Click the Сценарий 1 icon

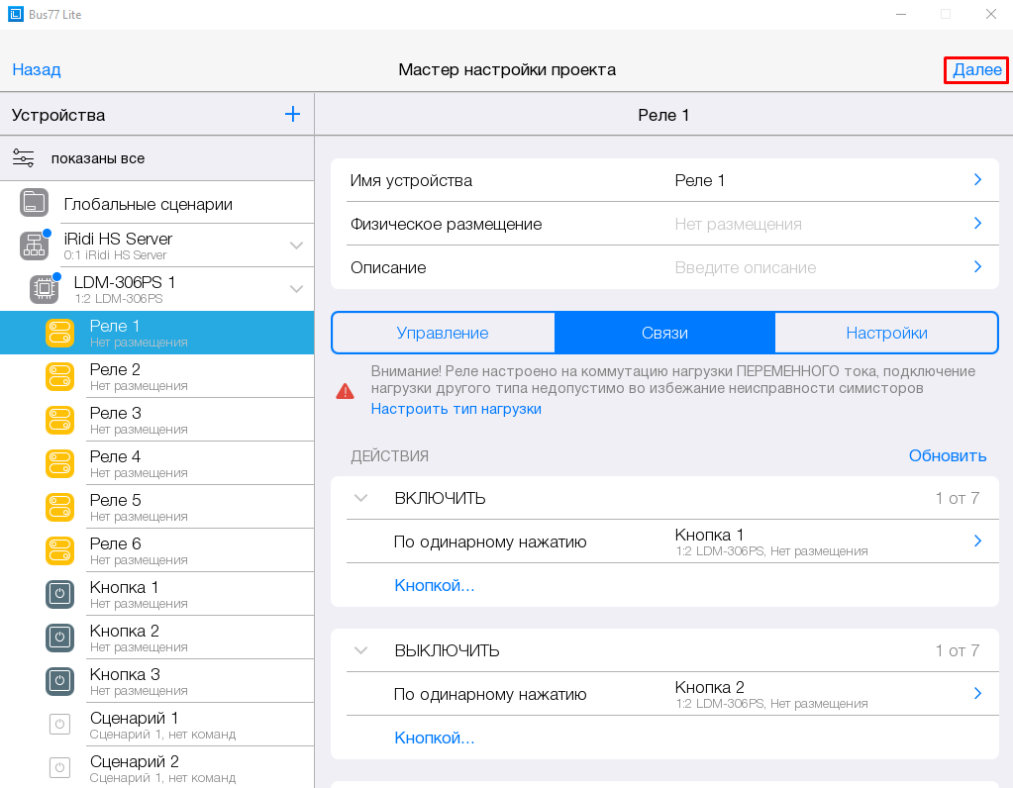[x=59, y=725]
